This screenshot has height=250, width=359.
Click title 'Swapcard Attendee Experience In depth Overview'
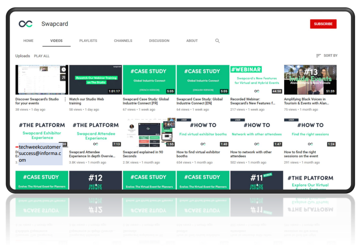coord(92,154)
